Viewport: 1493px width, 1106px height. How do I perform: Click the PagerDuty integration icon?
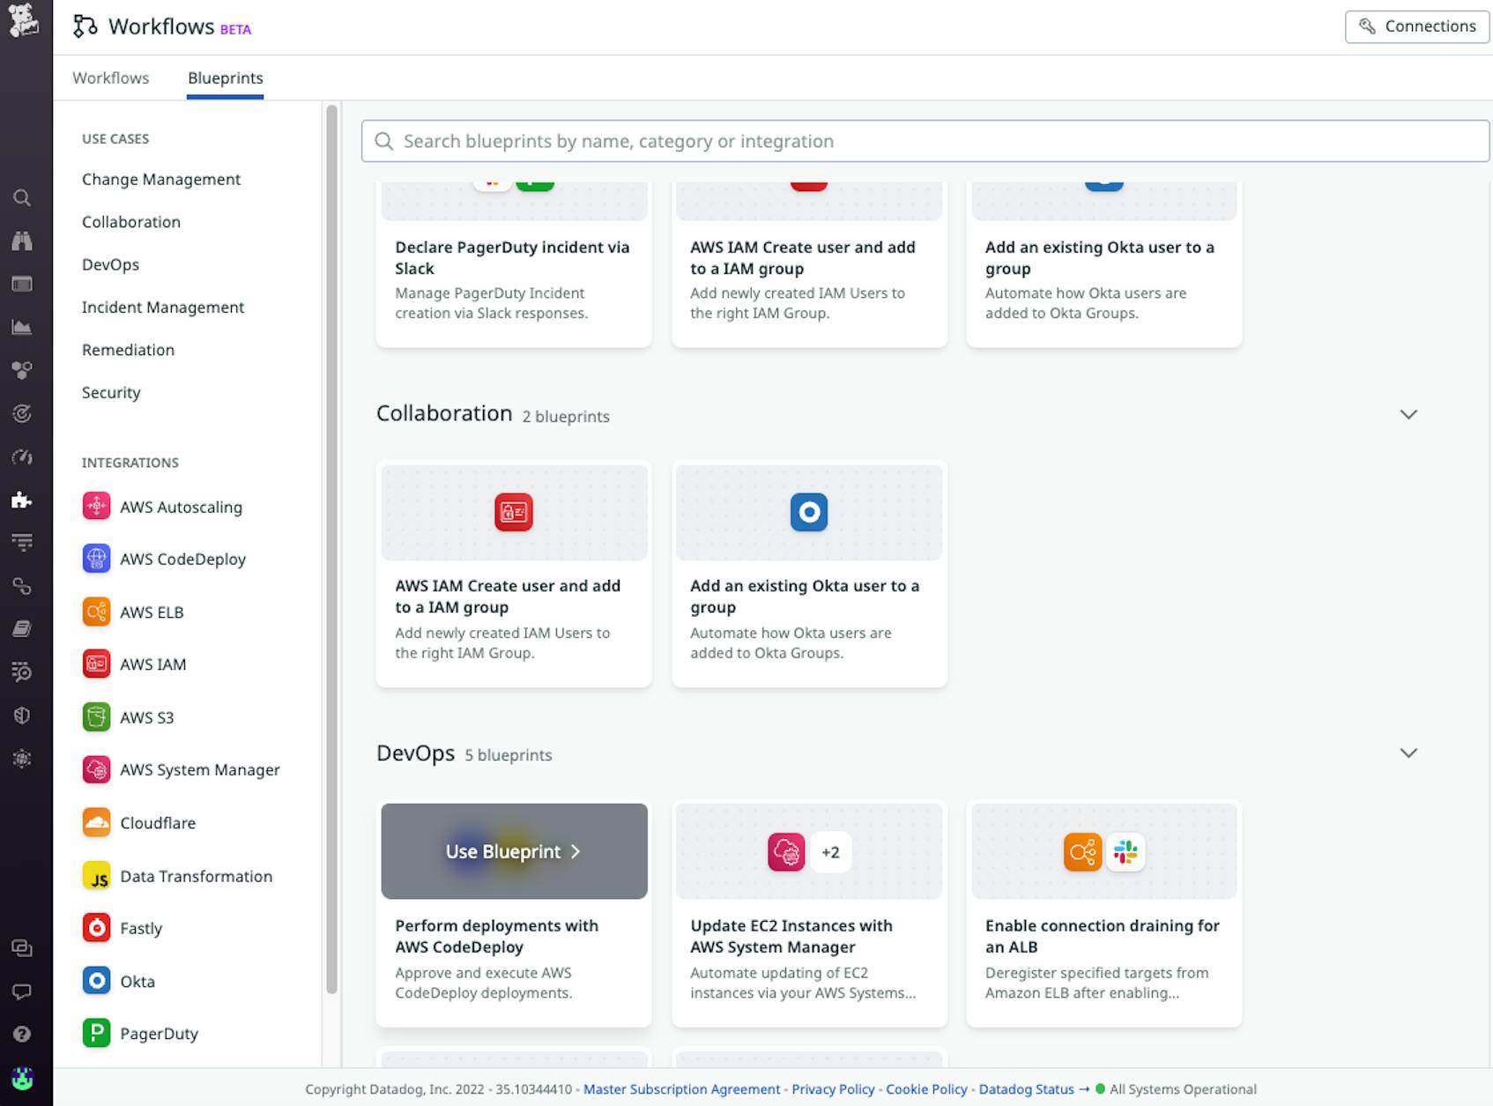click(97, 1033)
